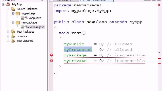The width and height of the screenshot is (162, 91).
Task: Click 'newpackage' in the package statement
Action: pos(87,5)
